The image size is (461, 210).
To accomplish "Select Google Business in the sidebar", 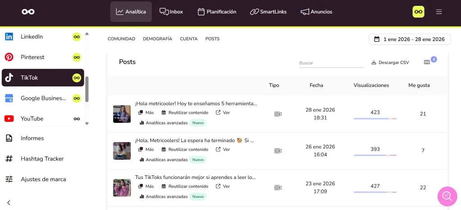I will coord(43,98).
